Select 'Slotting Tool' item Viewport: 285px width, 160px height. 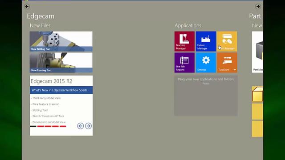[x=40, y=110]
